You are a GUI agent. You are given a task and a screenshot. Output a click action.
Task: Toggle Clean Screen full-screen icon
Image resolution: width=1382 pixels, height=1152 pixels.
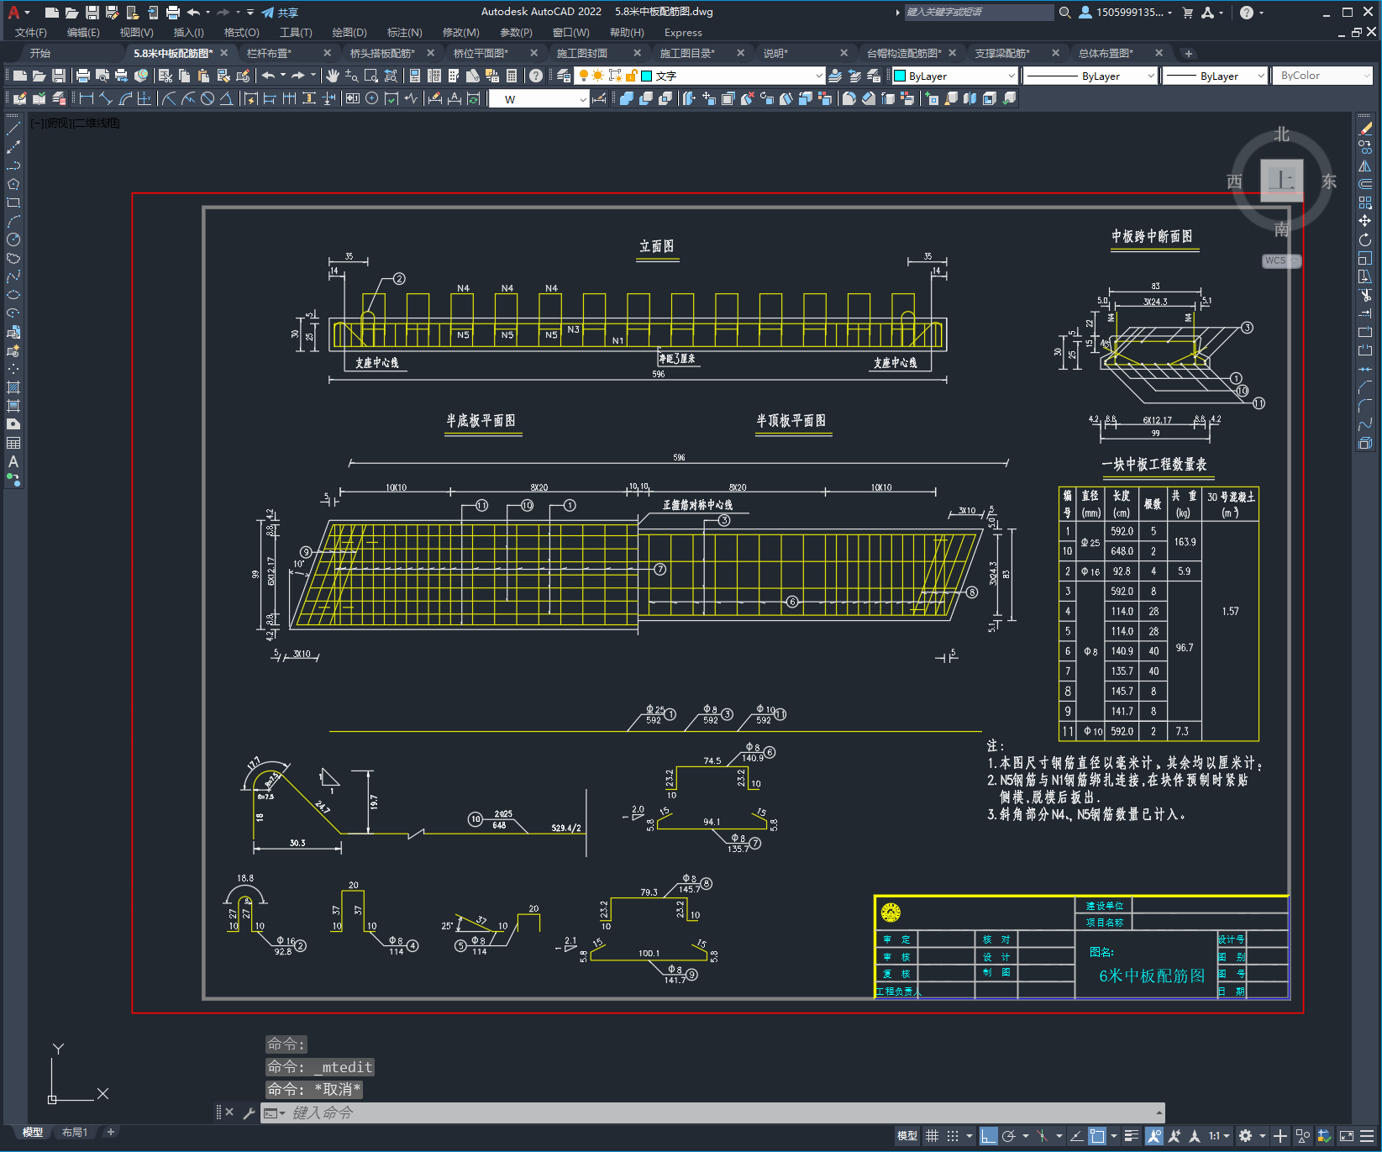1346,1136
